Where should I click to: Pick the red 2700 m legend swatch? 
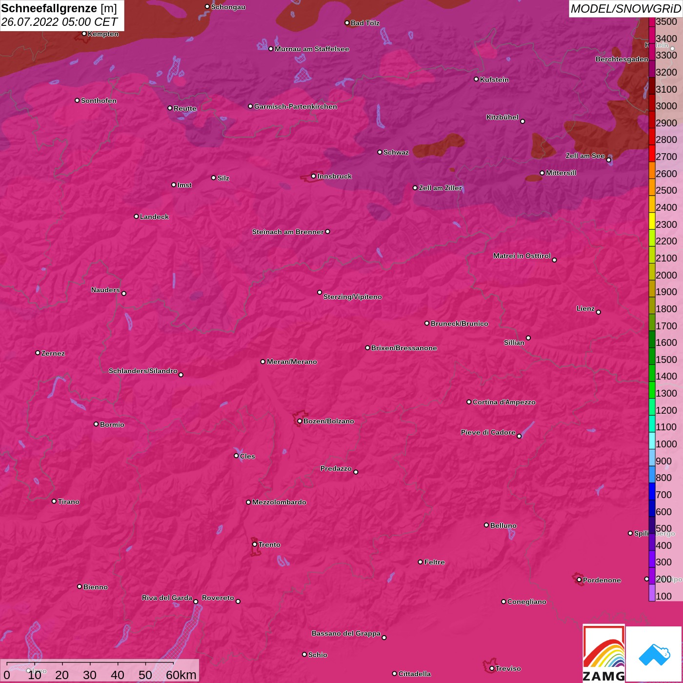point(652,153)
